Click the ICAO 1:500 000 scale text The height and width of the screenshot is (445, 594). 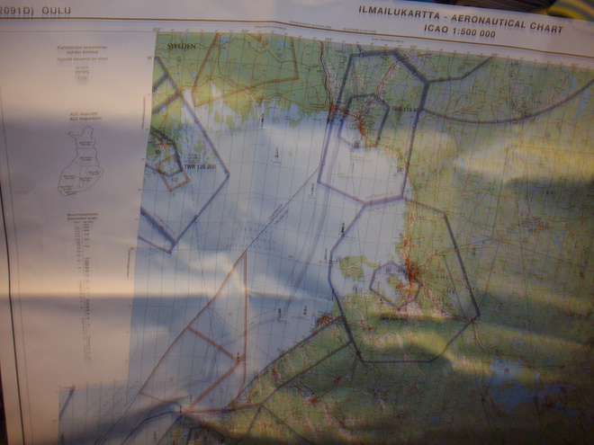click(x=460, y=31)
